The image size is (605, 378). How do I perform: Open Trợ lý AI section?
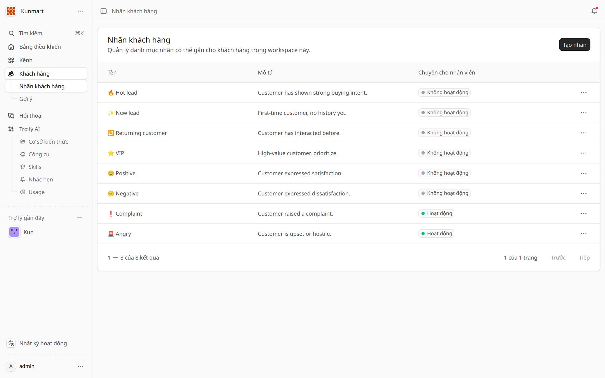[x=46, y=129]
